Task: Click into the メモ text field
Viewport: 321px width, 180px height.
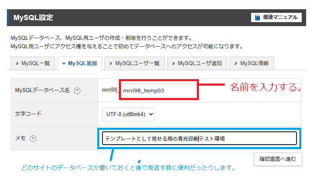Action: click(x=199, y=138)
